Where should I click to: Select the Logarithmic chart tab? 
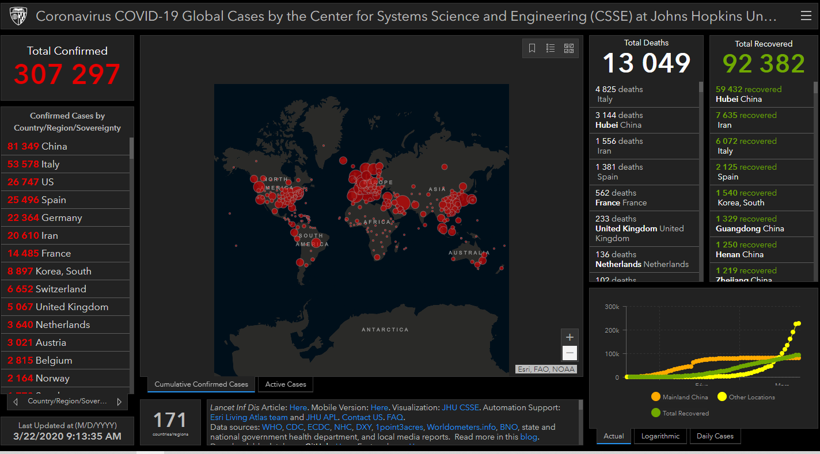click(x=660, y=436)
